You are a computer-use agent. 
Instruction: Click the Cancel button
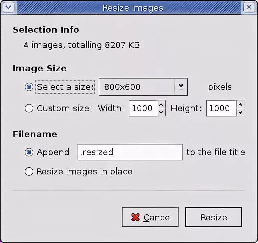[x=150, y=217]
